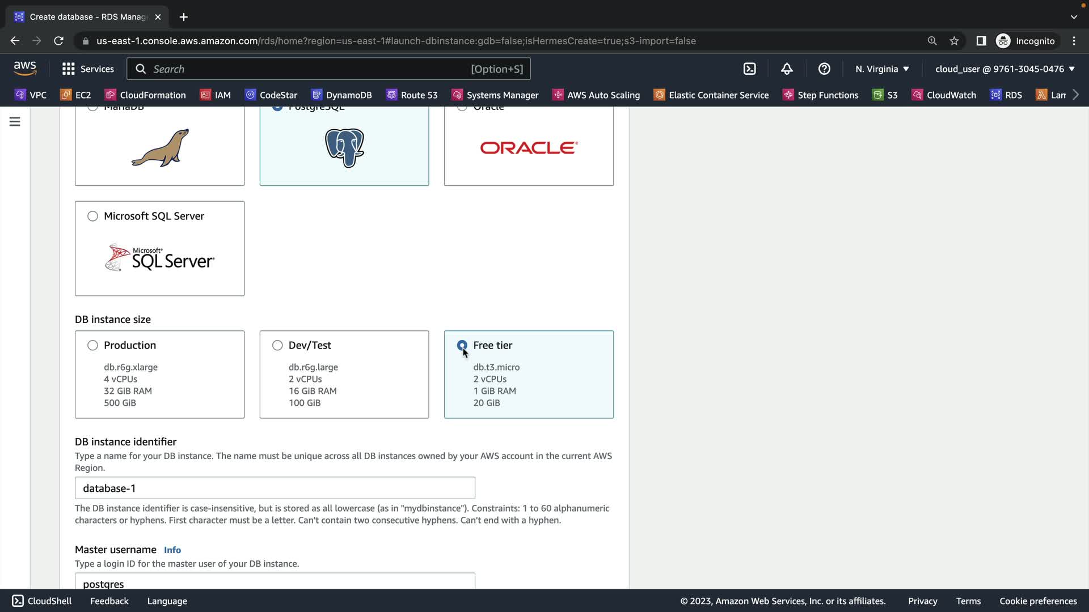
Task: Click the DB instance identifier text field
Action: [x=275, y=488]
